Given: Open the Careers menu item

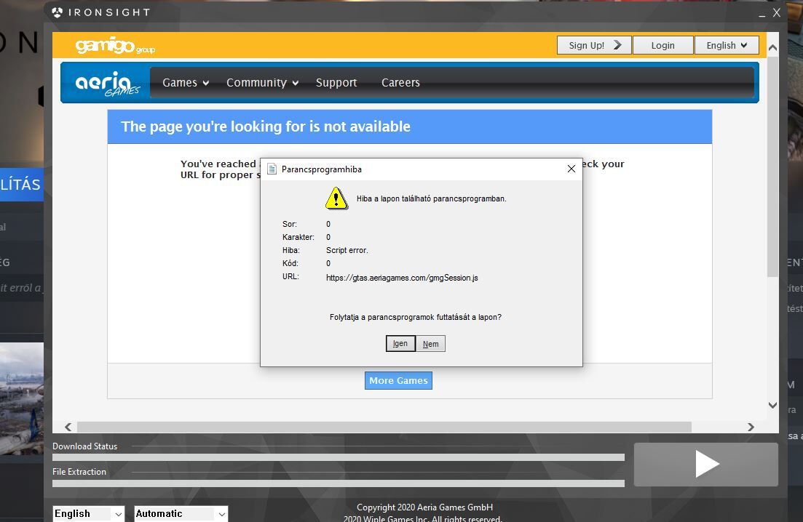Looking at the screenshot, I should (x=400, y=83).
